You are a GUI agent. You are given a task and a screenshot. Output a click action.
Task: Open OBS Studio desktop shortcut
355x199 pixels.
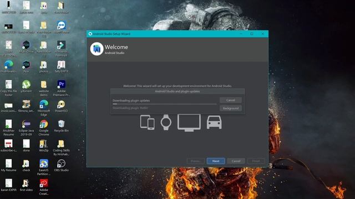pyautogui.click(x=62, y=165)
